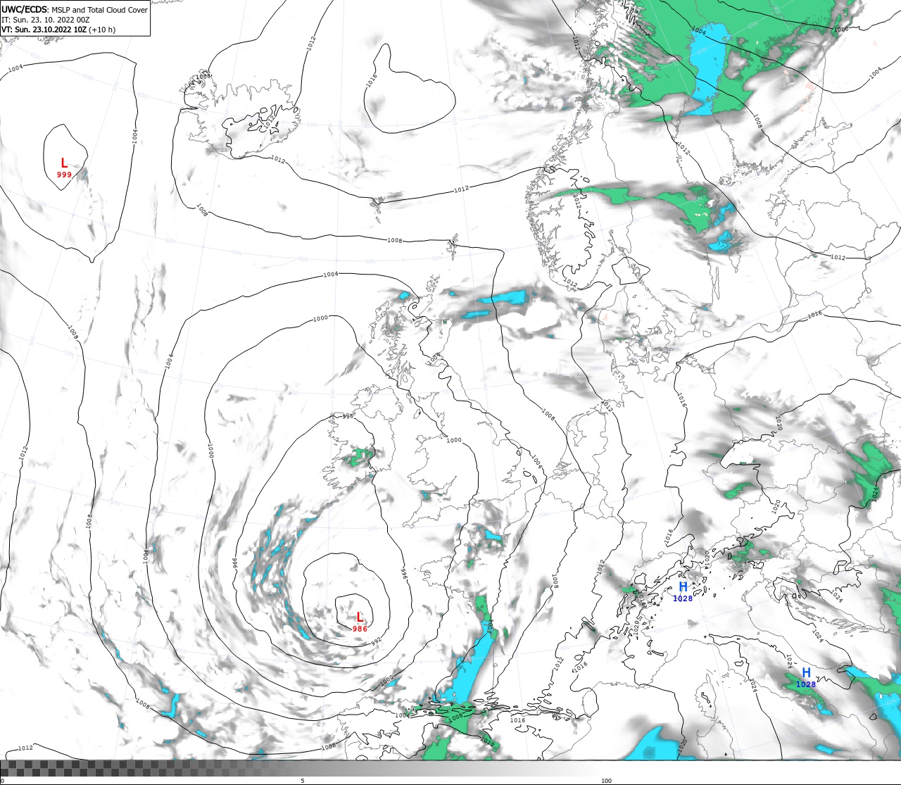Click the '5' tick label on the cloud cover colorbar
Image resolution: width=901 pixels, height=785 pixels.
(x=302, y=780)
